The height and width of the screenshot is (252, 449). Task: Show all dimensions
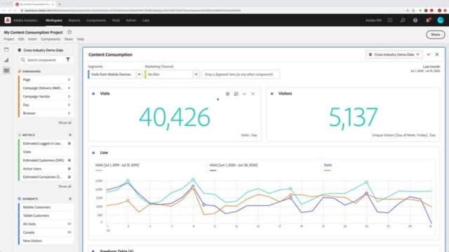point(65,123)
